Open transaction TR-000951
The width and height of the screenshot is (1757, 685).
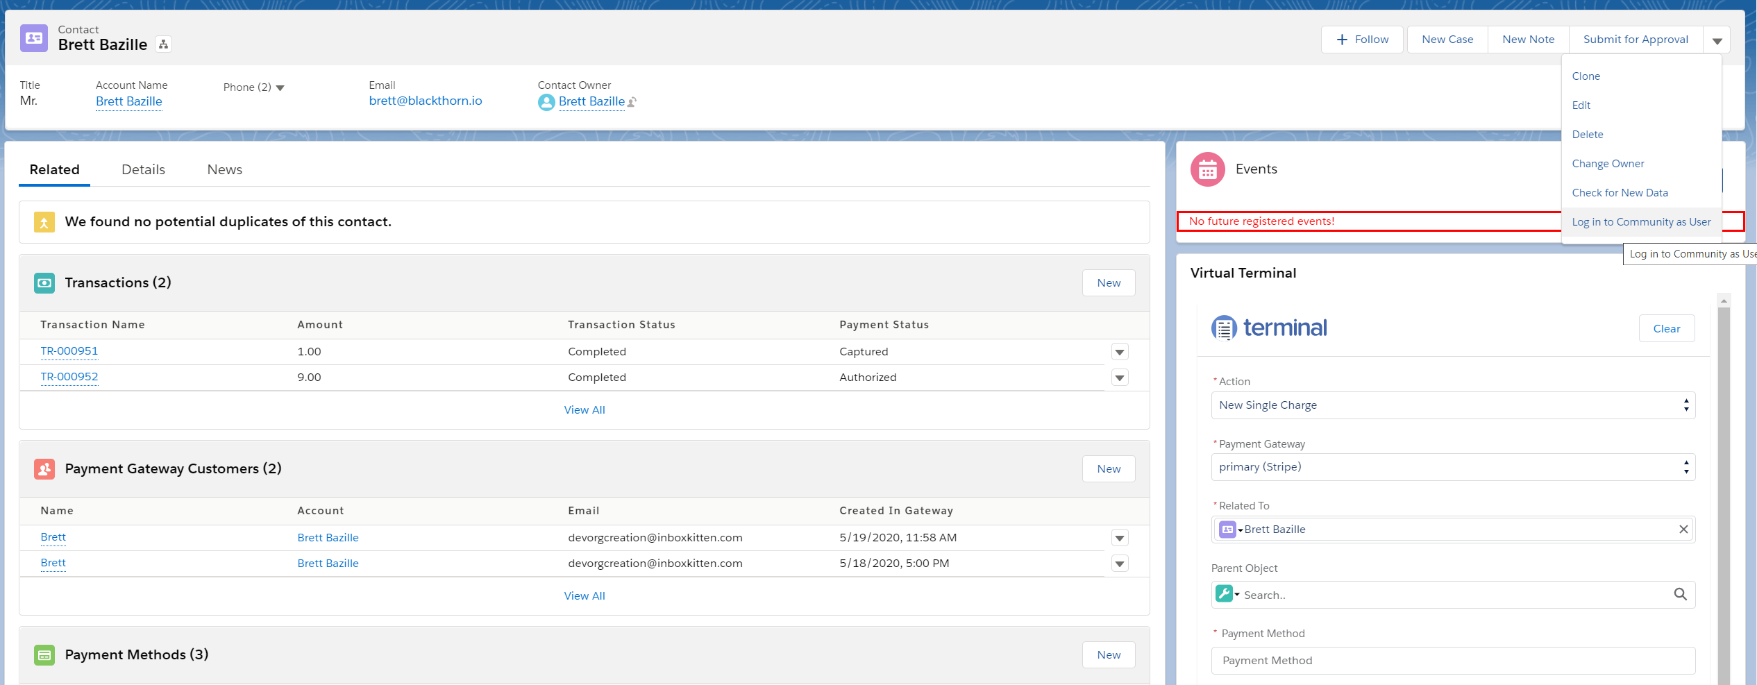point(69,351)
